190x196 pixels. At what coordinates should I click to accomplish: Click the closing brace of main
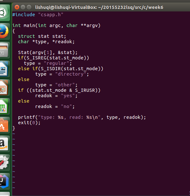(x=14, y=128)
